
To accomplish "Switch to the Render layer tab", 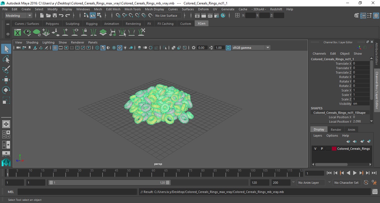I will pos(336,130).
